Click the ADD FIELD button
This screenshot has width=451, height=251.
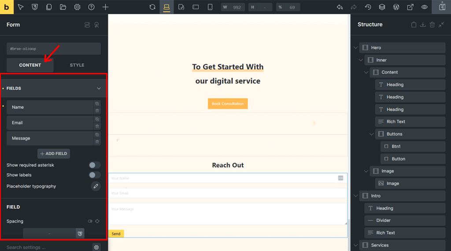tap(53, 154)
